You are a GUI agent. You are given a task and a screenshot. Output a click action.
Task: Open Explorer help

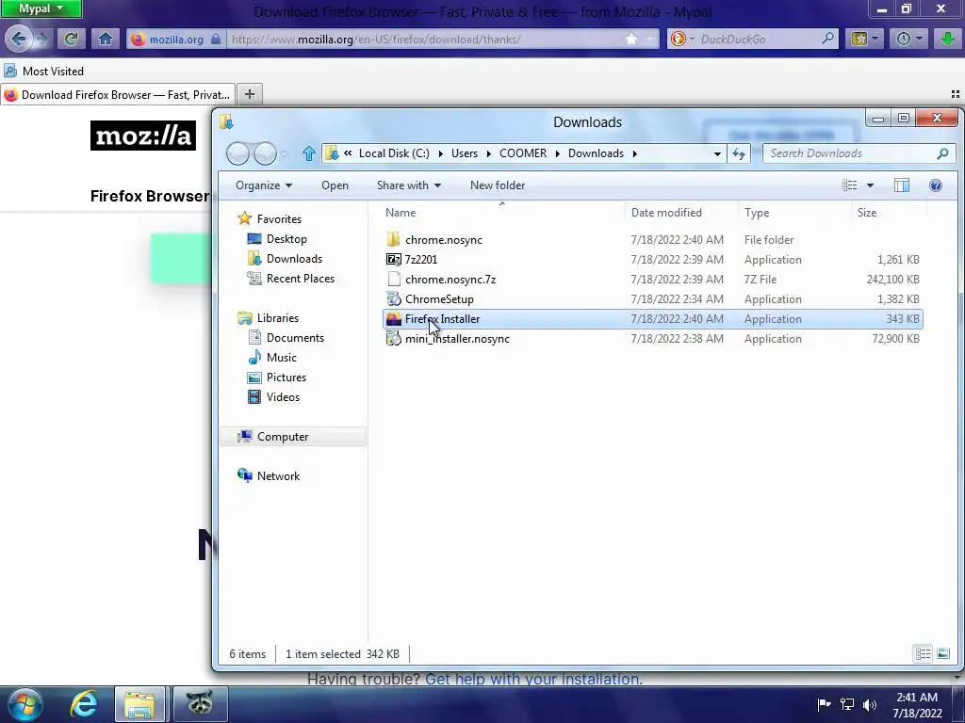click(x=936, y=185)
